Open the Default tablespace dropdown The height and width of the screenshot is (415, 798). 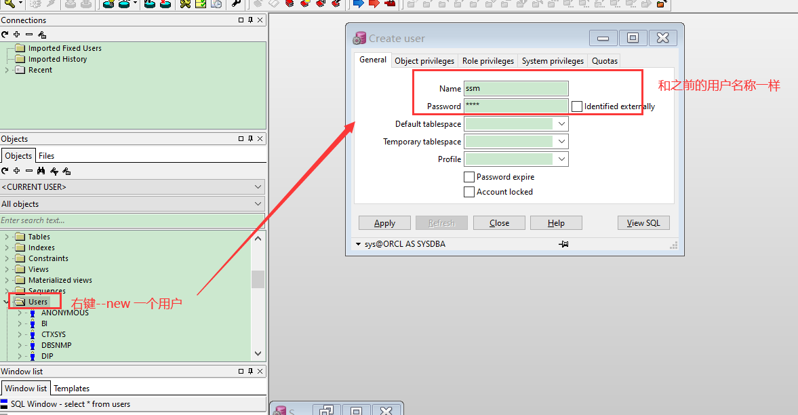pyautogui.click(x=561, y=123)
